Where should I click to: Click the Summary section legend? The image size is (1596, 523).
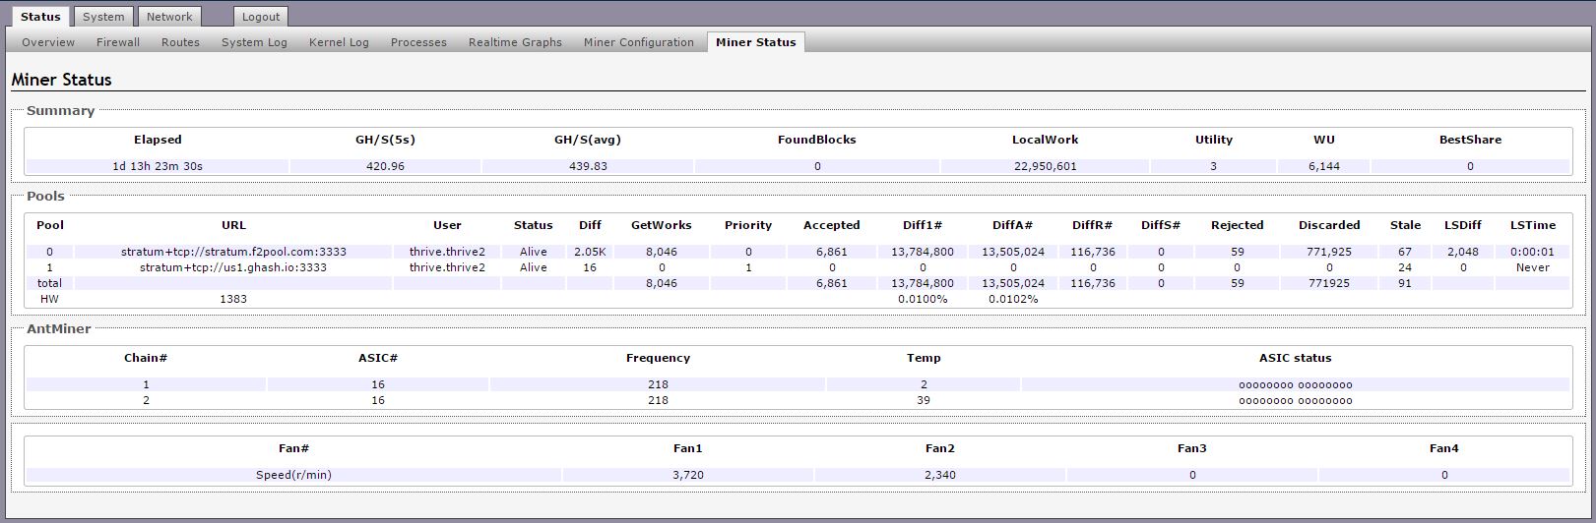pyautogui.click(x=60, y=111)
